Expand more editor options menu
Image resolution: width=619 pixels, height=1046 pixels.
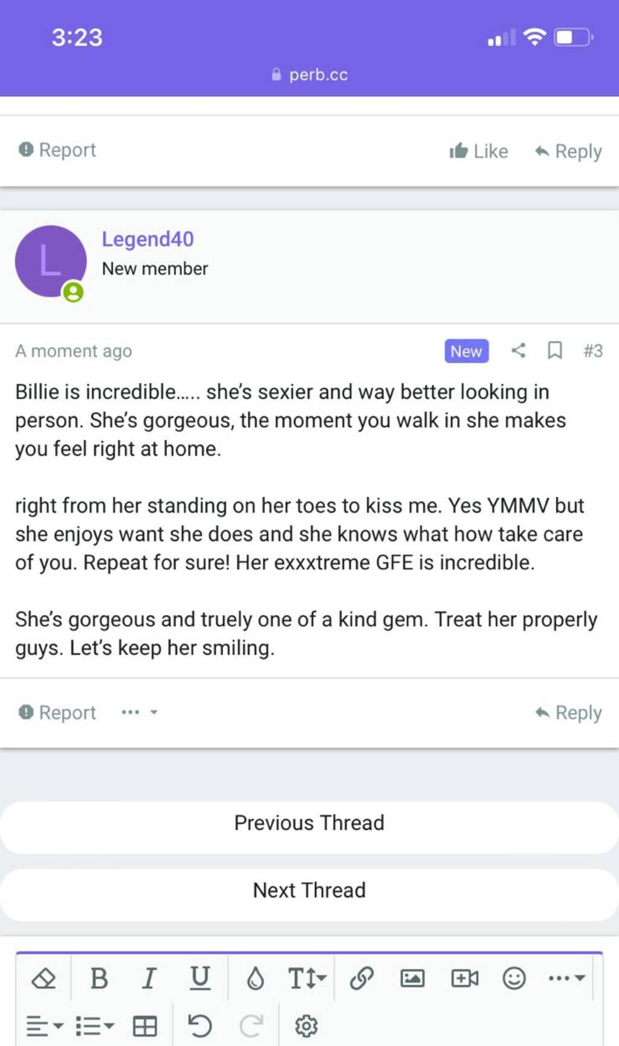(x=566, y=978)
